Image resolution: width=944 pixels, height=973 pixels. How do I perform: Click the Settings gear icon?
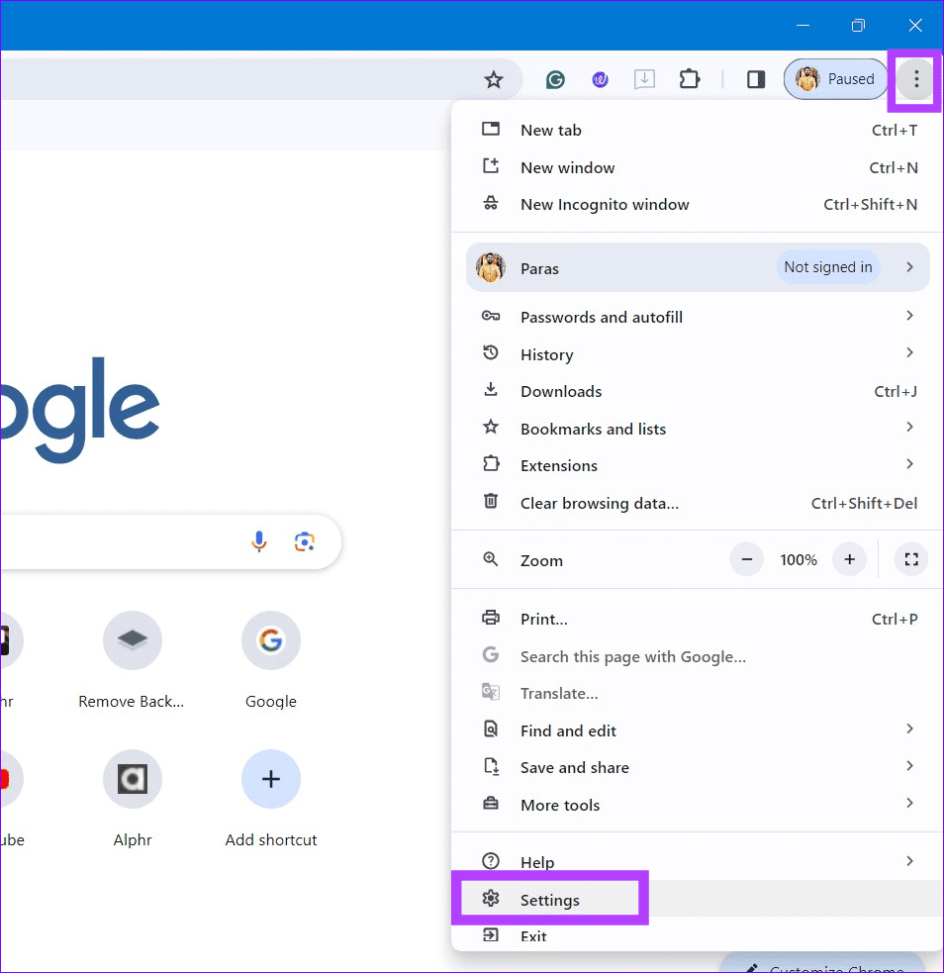tap(491, 898)
